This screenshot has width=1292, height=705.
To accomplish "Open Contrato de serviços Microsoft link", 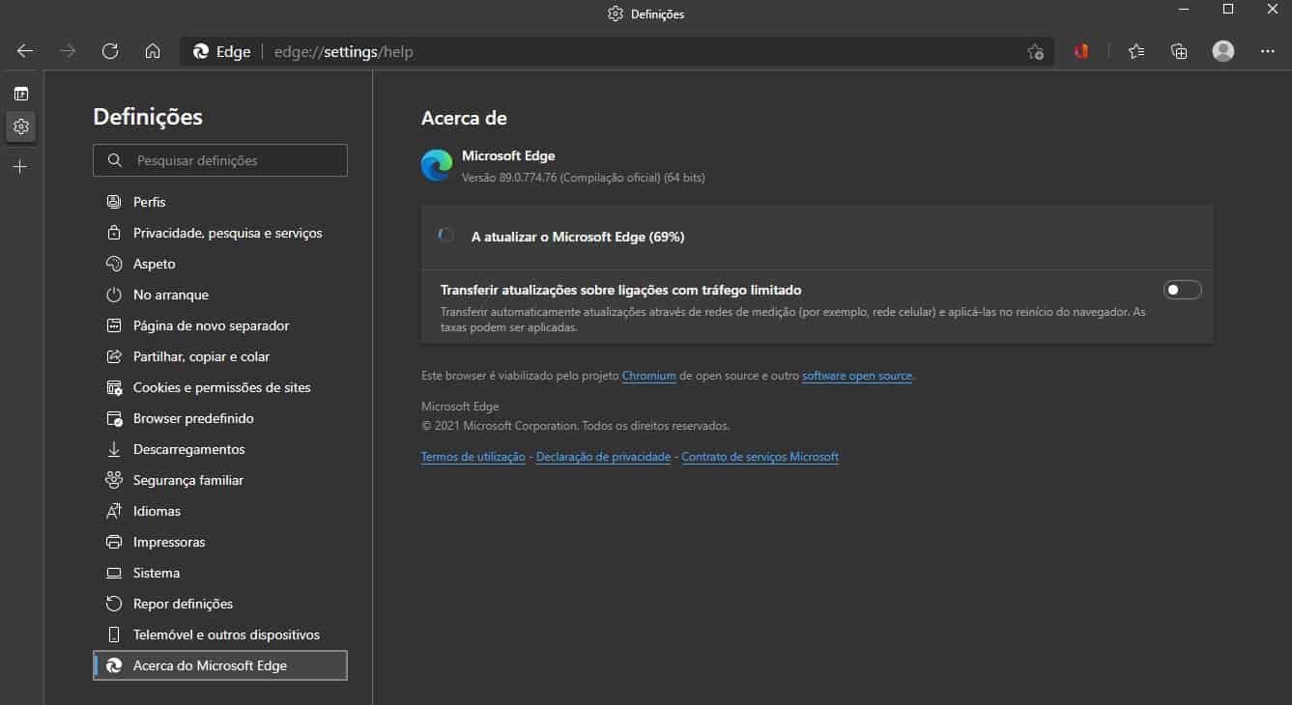I will (x=760, y=457).
